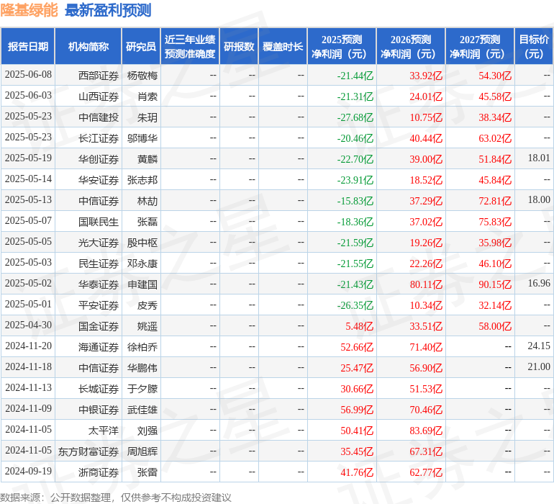The image size is (554, 504).
Task: Sort by 2025预测净利润 column header
Action: [x=342, y=47]
